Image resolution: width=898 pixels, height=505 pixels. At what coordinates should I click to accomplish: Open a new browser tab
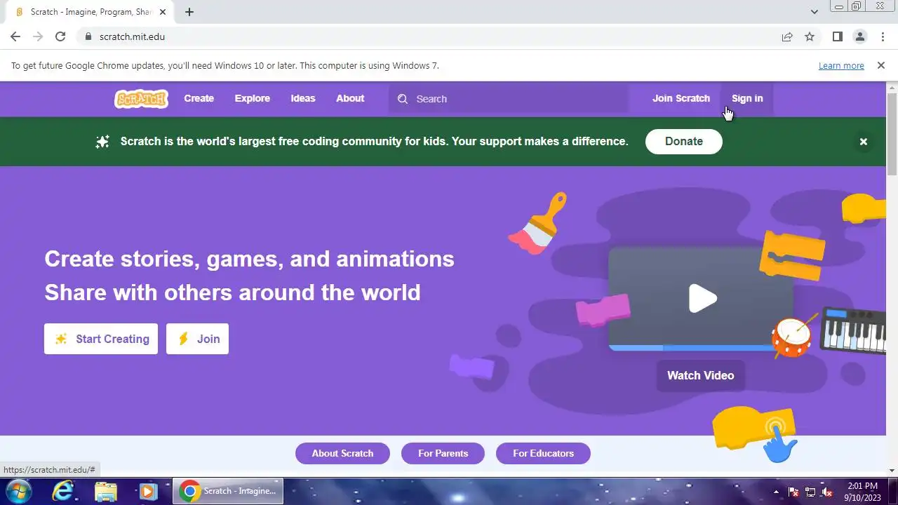189,12
